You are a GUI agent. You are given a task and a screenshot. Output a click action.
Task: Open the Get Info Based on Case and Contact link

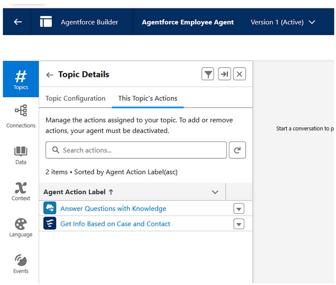click(115, 224)
